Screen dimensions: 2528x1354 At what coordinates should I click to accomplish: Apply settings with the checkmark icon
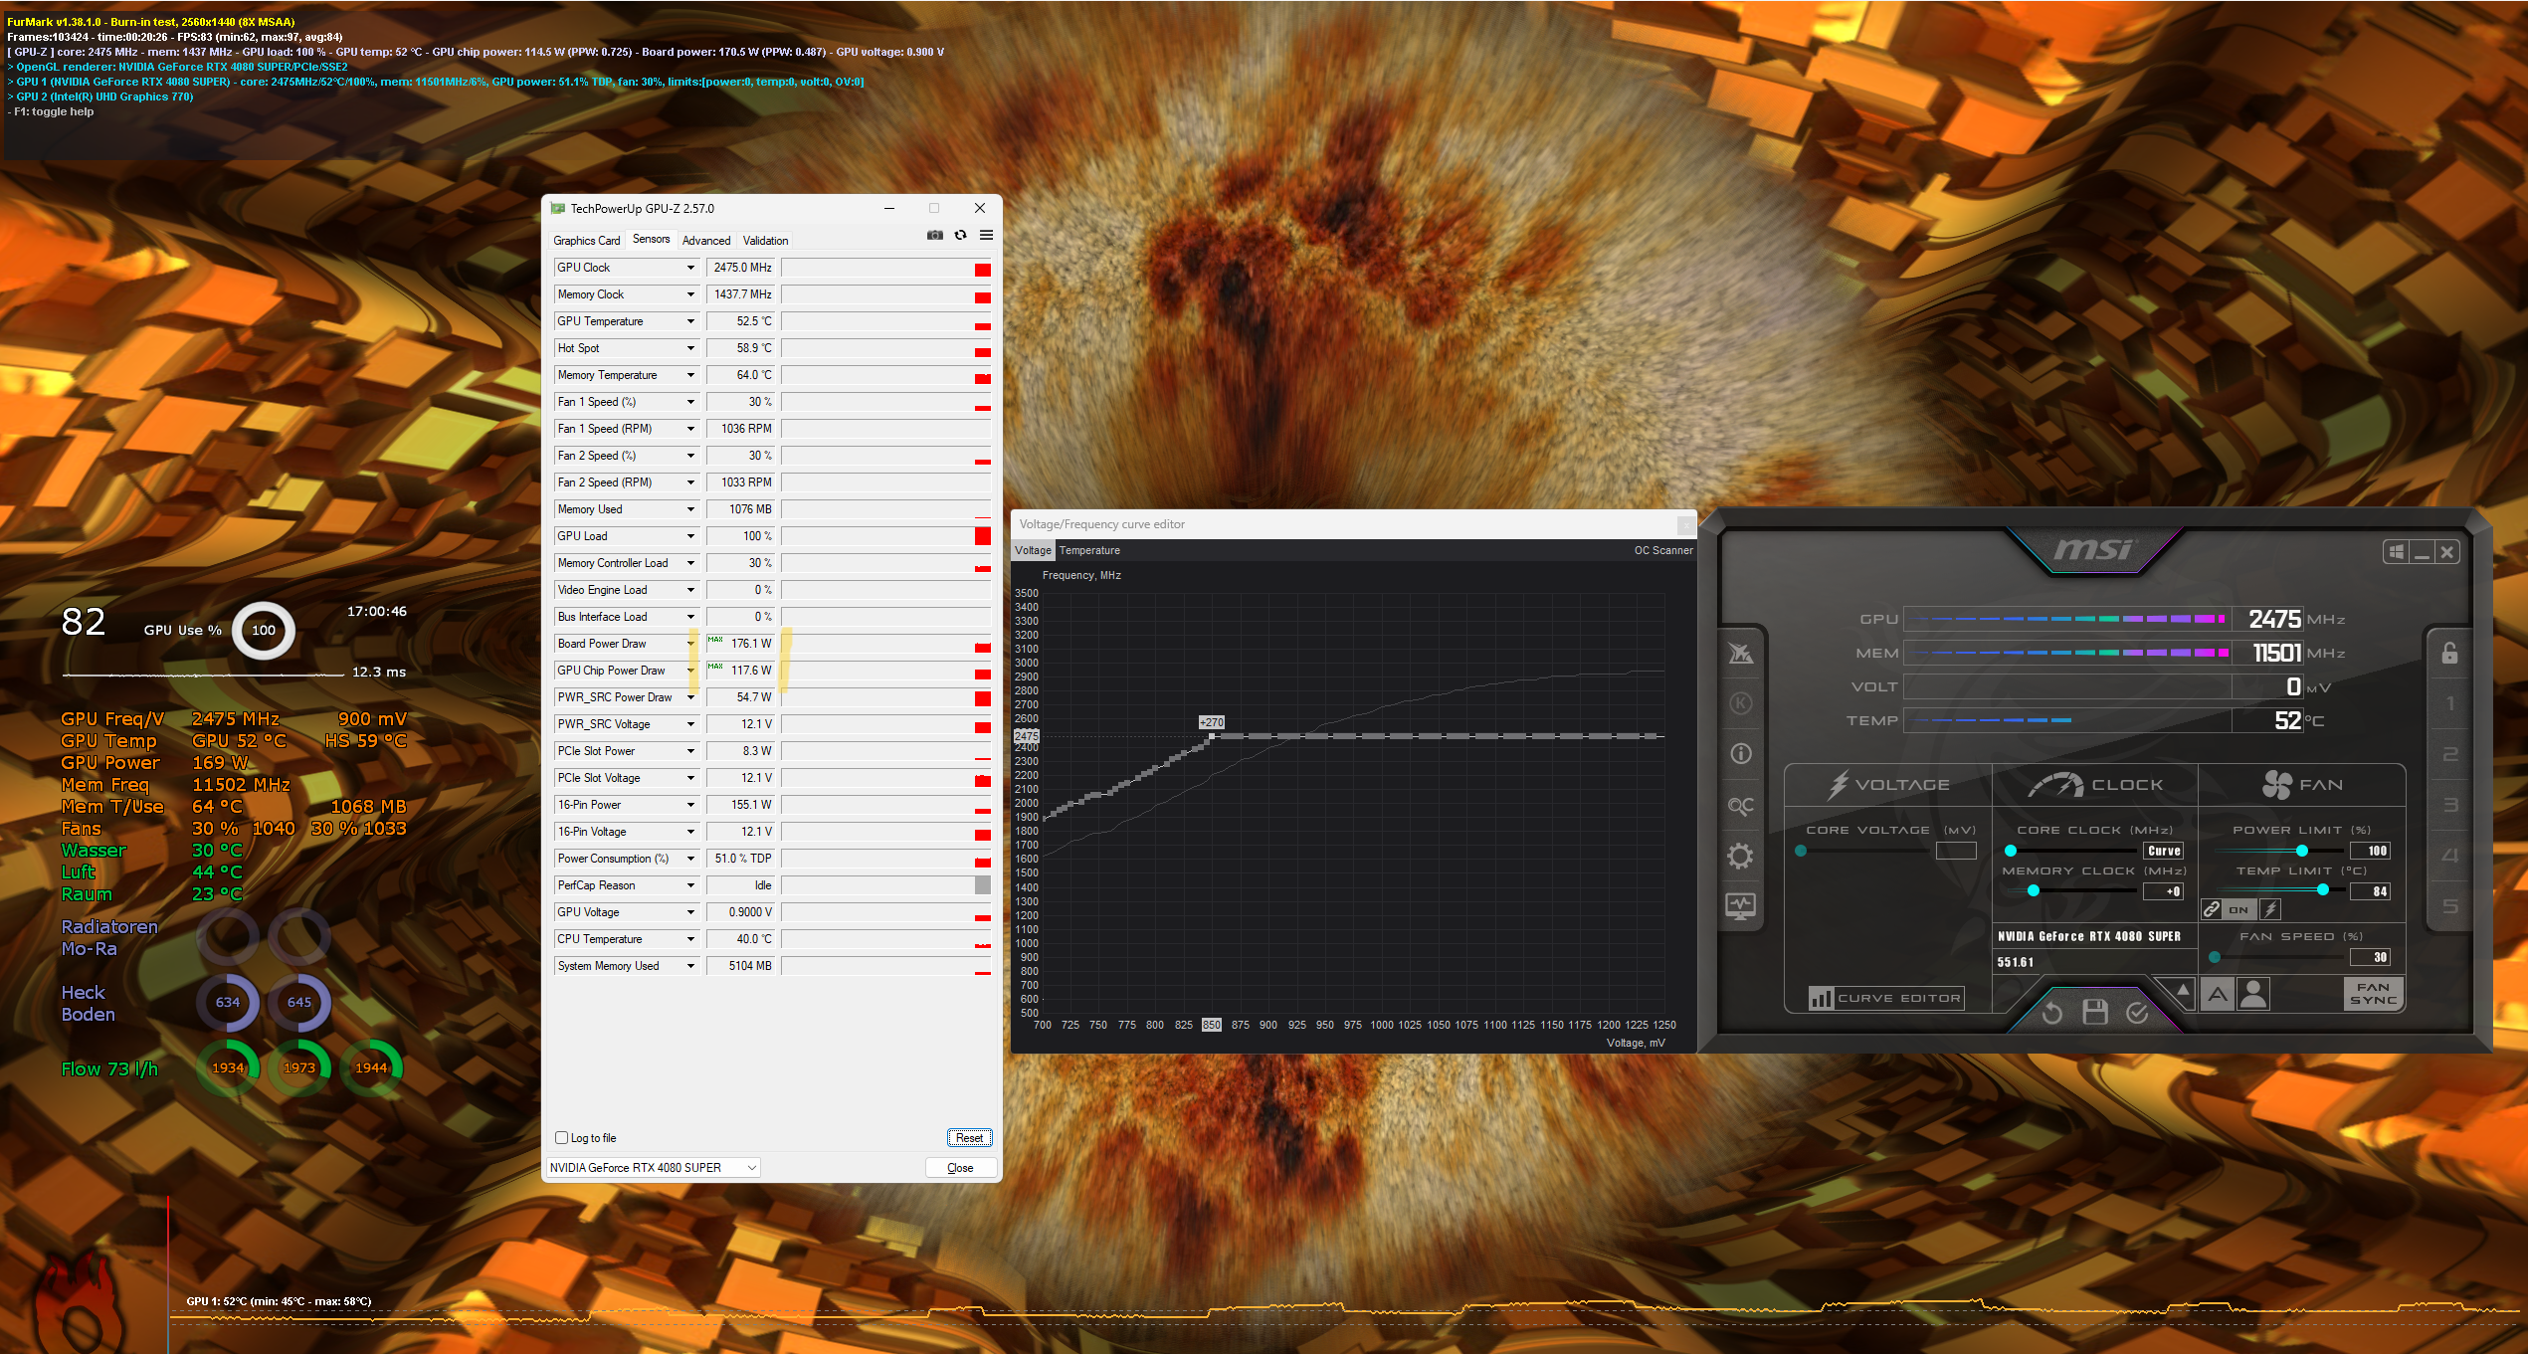(2137, 1013)
